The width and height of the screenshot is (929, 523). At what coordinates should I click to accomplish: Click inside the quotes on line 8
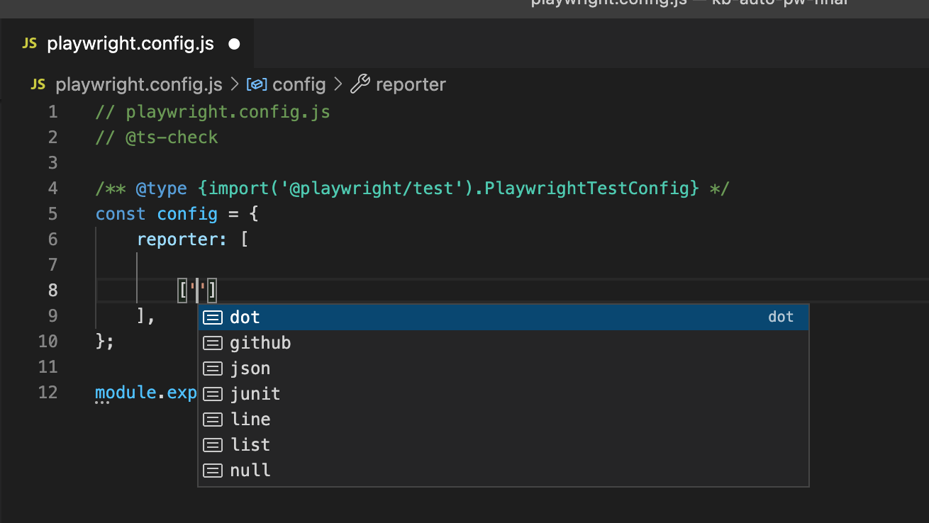point(199,290)
